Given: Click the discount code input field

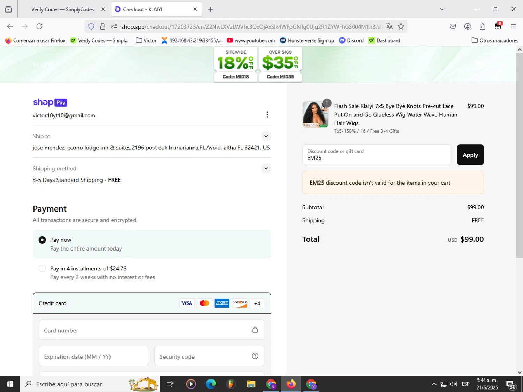Looking at the screenshot, I should coord(377,155).
